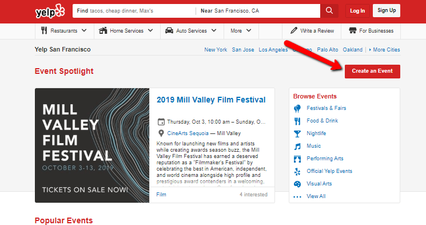The height and width of the screenshot is (225, 426).
Task: Open the Mill Valley Film Festival poster image
Action: tap(92, 145)
